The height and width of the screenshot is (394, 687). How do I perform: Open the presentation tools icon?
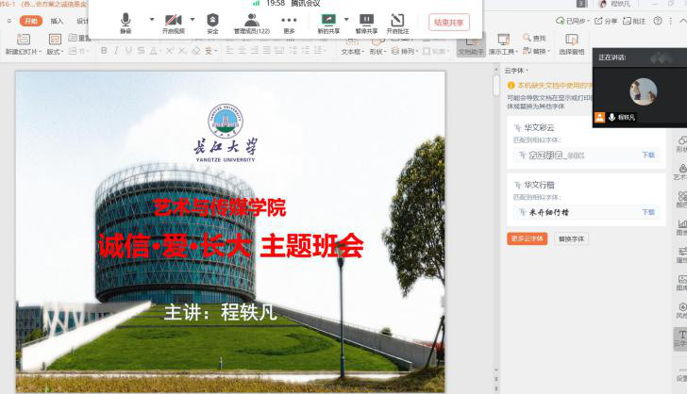(503, 41)
